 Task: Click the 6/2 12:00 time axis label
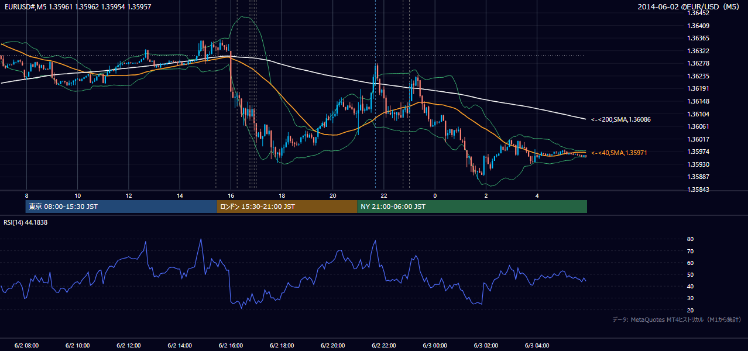pyautogui.click(x=129, y=345)
